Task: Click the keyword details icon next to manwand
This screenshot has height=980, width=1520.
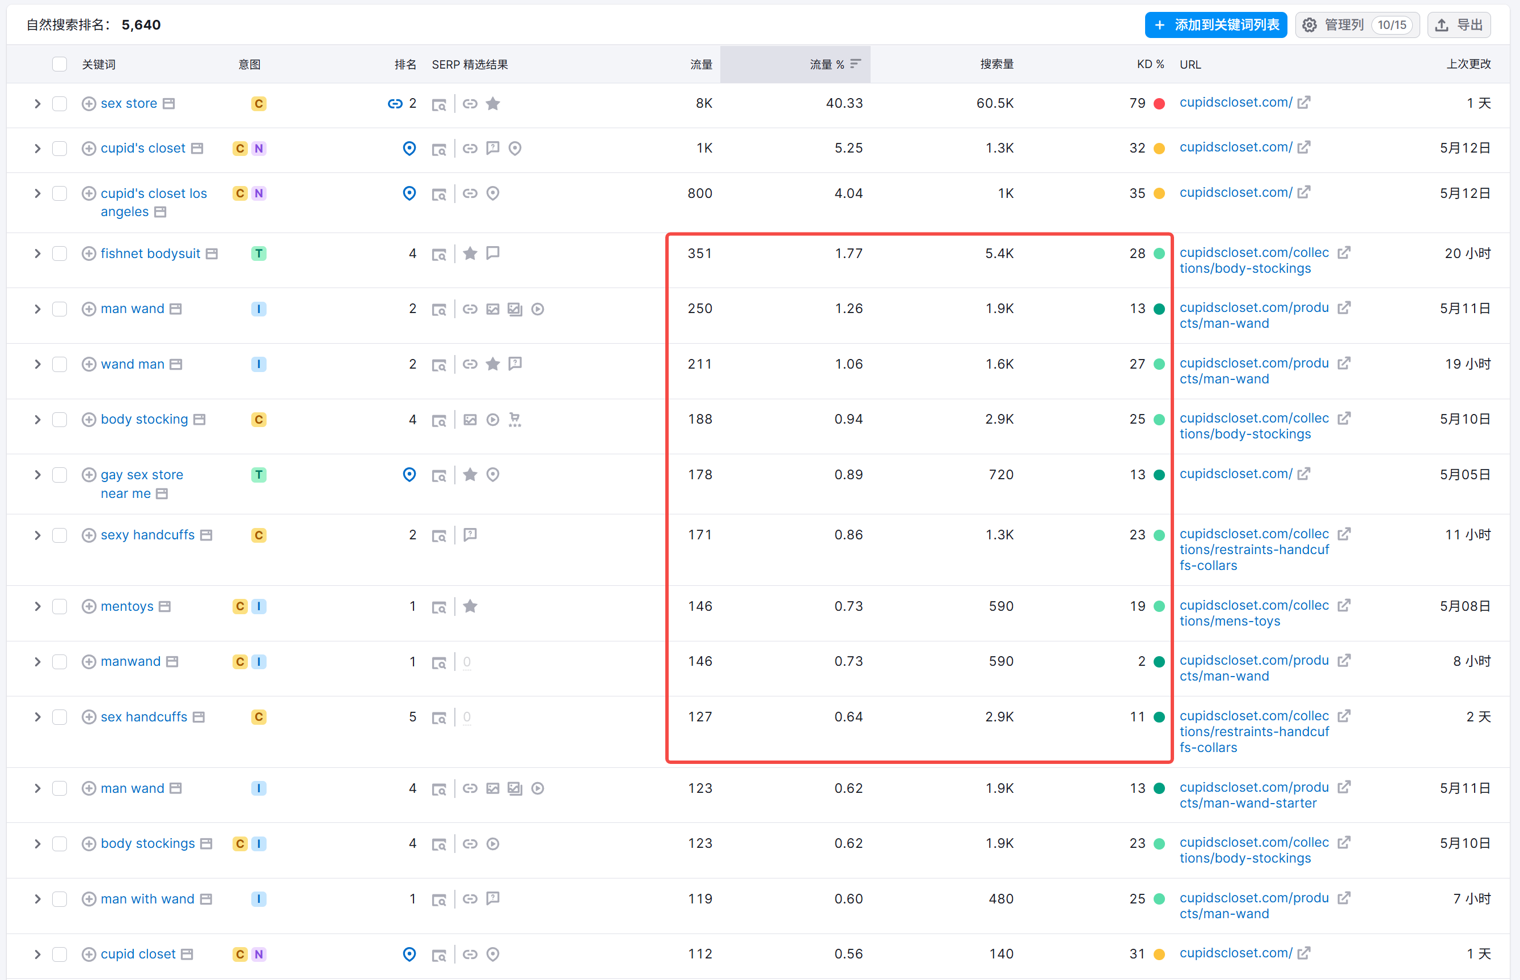Action: pos(172,662)
